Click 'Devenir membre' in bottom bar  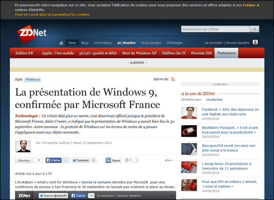pyautogui.click(x=129, y=196)
